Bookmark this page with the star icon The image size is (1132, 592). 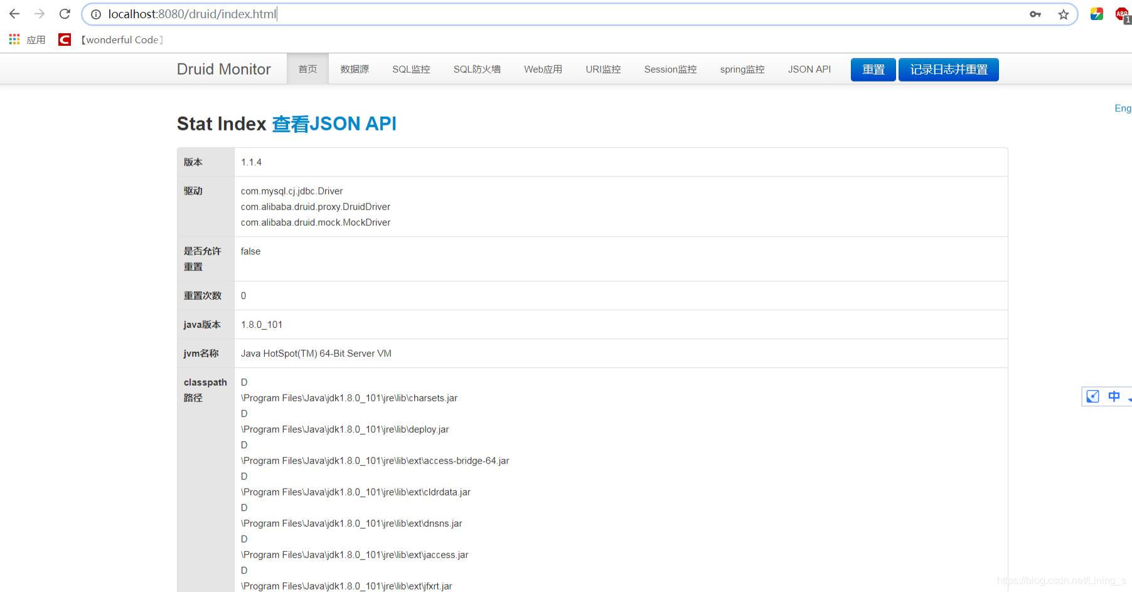(x=1063, y=14)
